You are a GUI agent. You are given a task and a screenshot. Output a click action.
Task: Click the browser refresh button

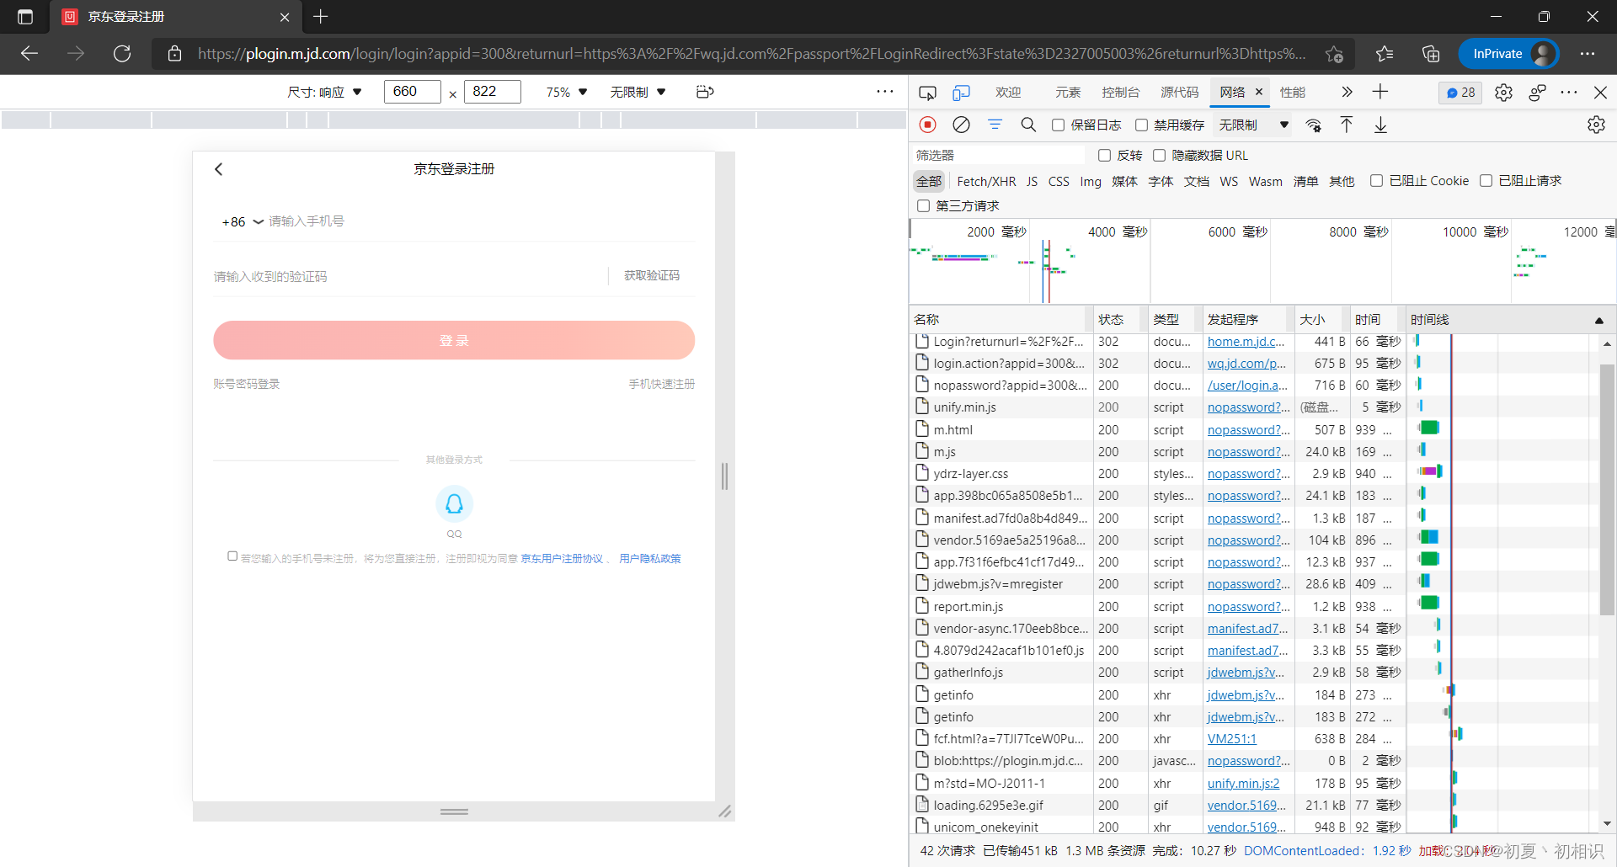(122, 54)
